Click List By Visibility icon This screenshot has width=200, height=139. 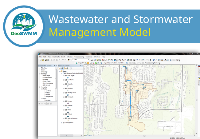pyautogui.click(x=65, y=68)
